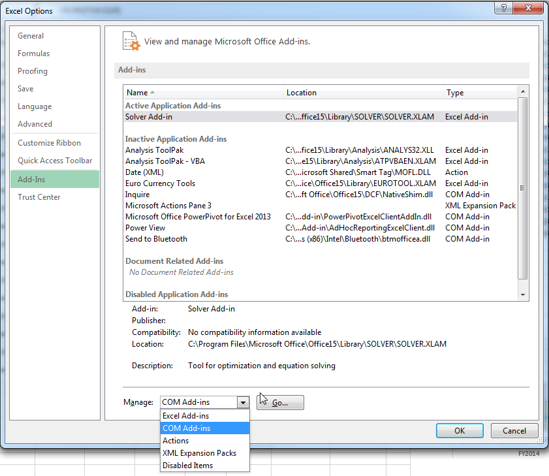The height and width of the screenshot is (476, 549).
Task: Confirm the dialog with OK
Action: click(460, 430)
